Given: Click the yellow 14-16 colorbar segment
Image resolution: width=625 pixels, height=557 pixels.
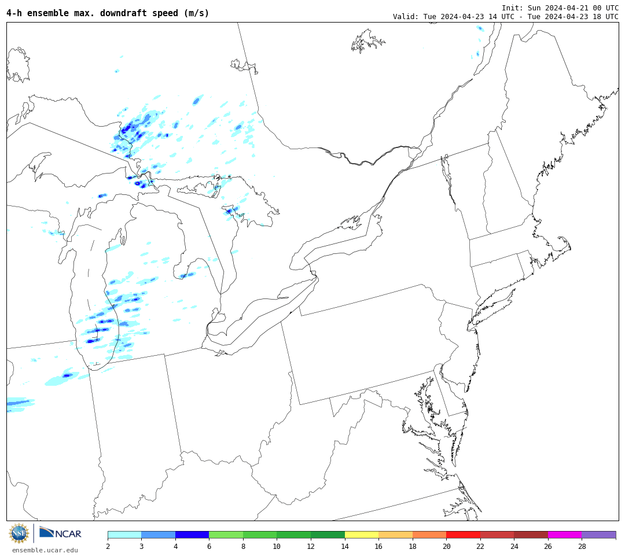Looking at the screenshot, I should (x=362, y=534).
